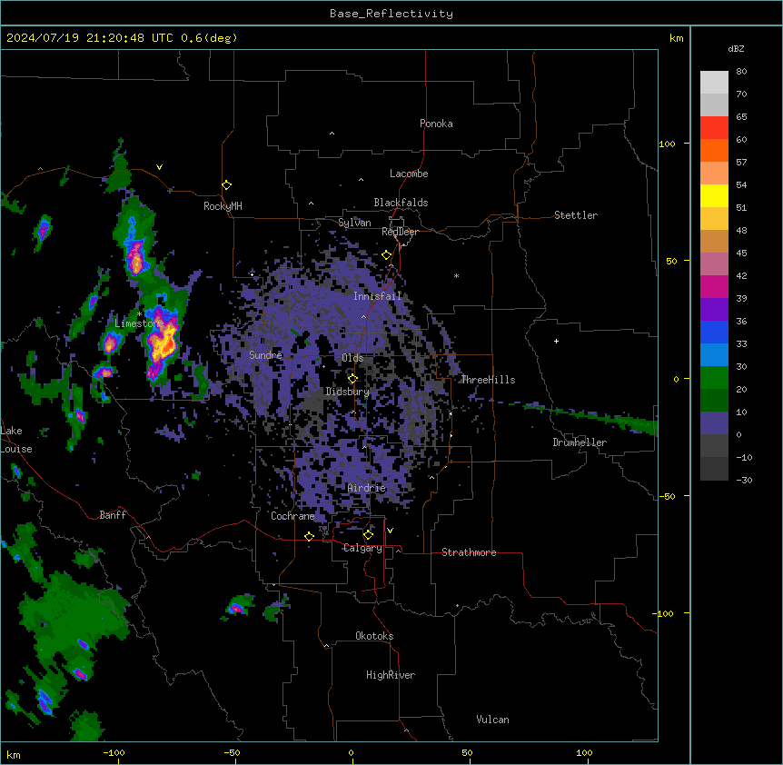
Task: Select the yellow diamond marker above Calgary label
Action: (x=368, y=535)
